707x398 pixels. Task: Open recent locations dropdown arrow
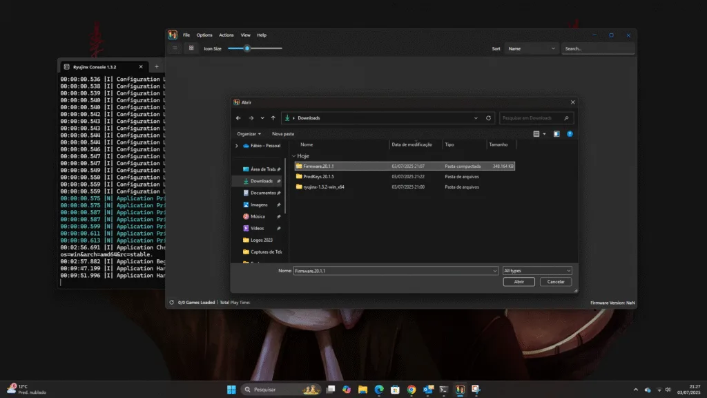point(262,118)
